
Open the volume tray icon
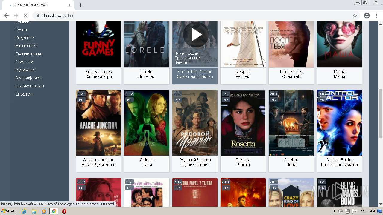tap(340, 211)
